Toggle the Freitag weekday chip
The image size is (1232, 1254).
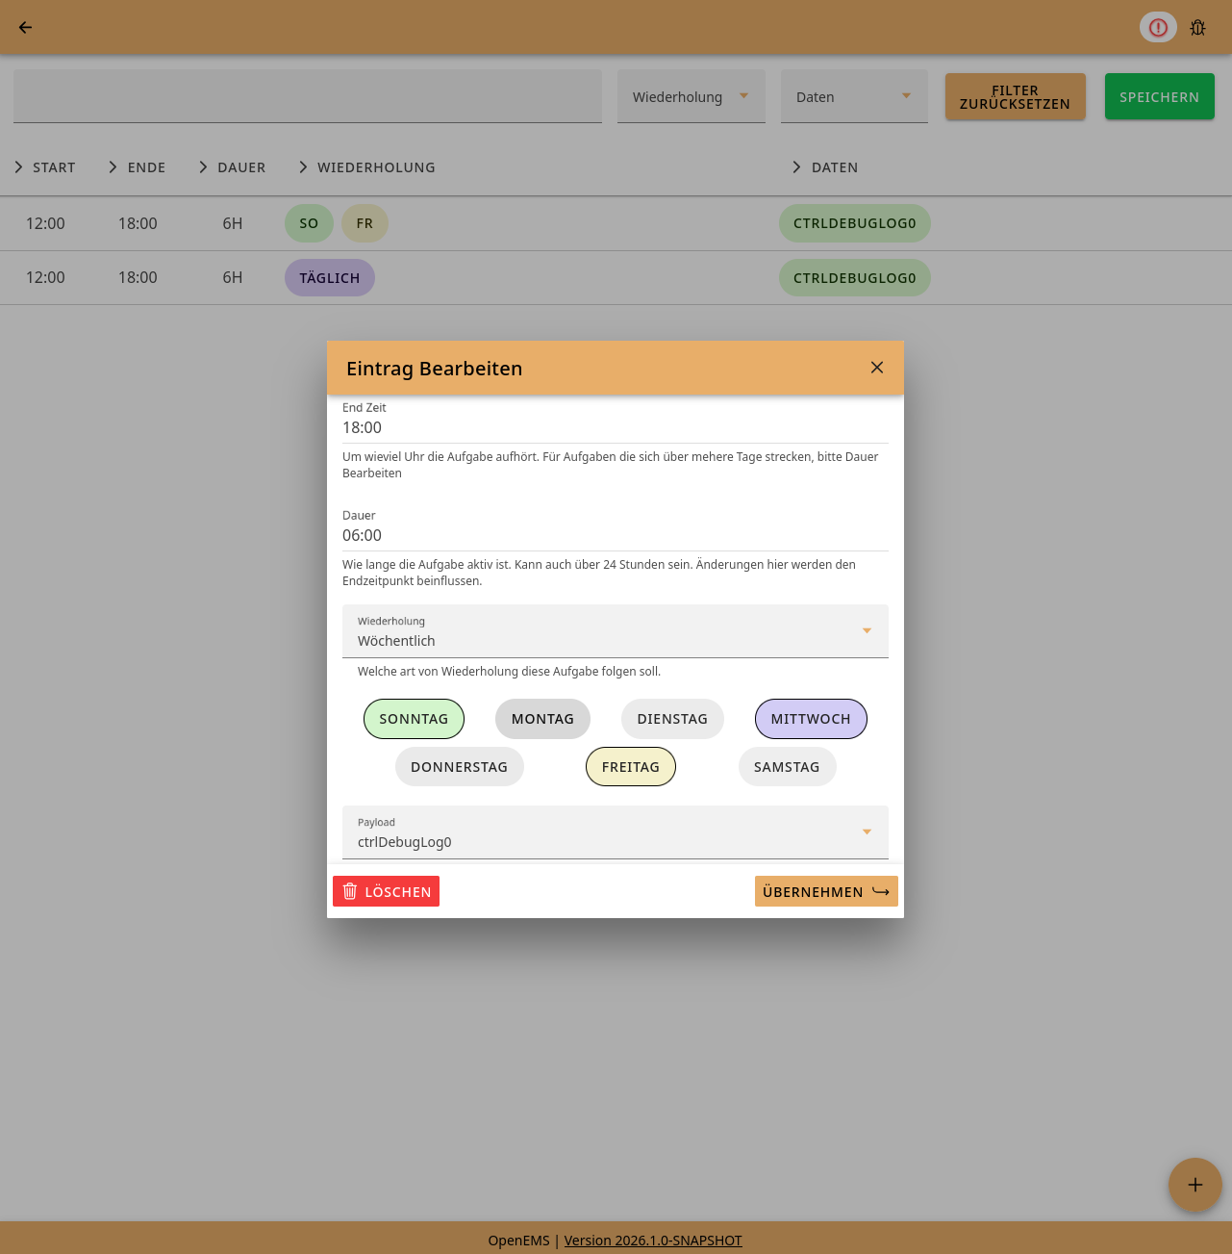tap(631, 767)
